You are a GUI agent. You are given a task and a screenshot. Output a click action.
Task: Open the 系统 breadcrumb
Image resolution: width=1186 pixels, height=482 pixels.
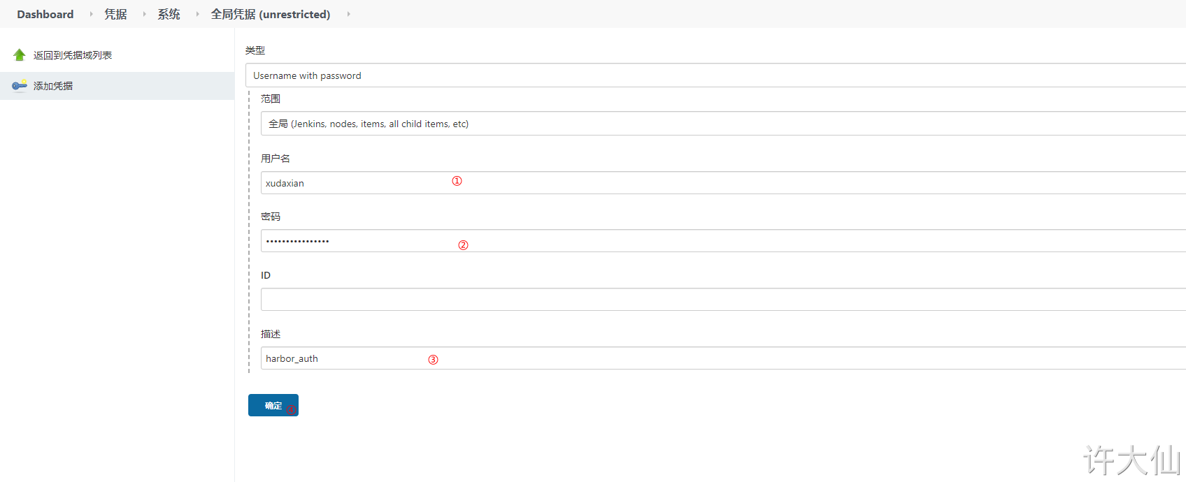tap(169, 14)
